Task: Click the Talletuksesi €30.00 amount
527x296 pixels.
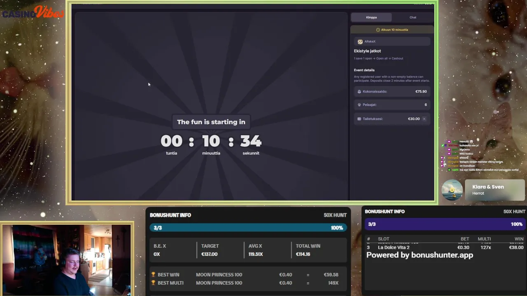Action: [x=414, y=119]
